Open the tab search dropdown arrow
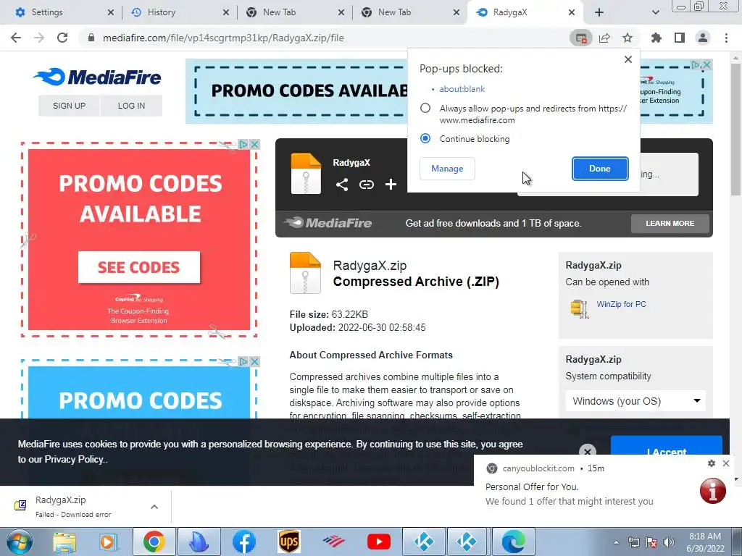Image resolution: width=742 pixels, height=556 pixels. pyautogui.click(x=655, y=12)
